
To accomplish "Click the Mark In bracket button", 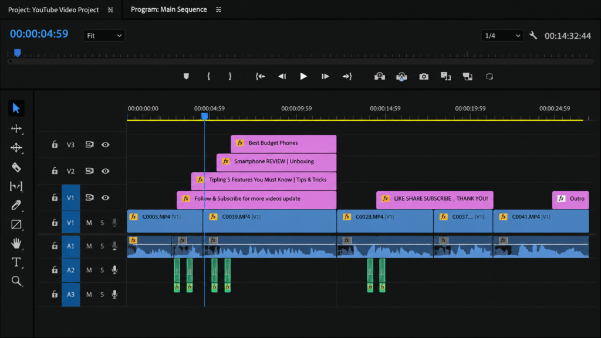I will coord(209,76).
